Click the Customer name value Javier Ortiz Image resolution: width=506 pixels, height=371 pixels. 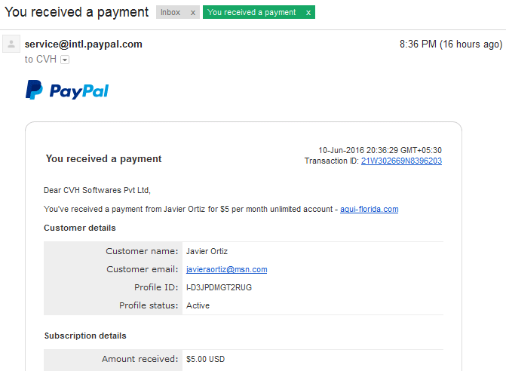[x=207, y=251]
